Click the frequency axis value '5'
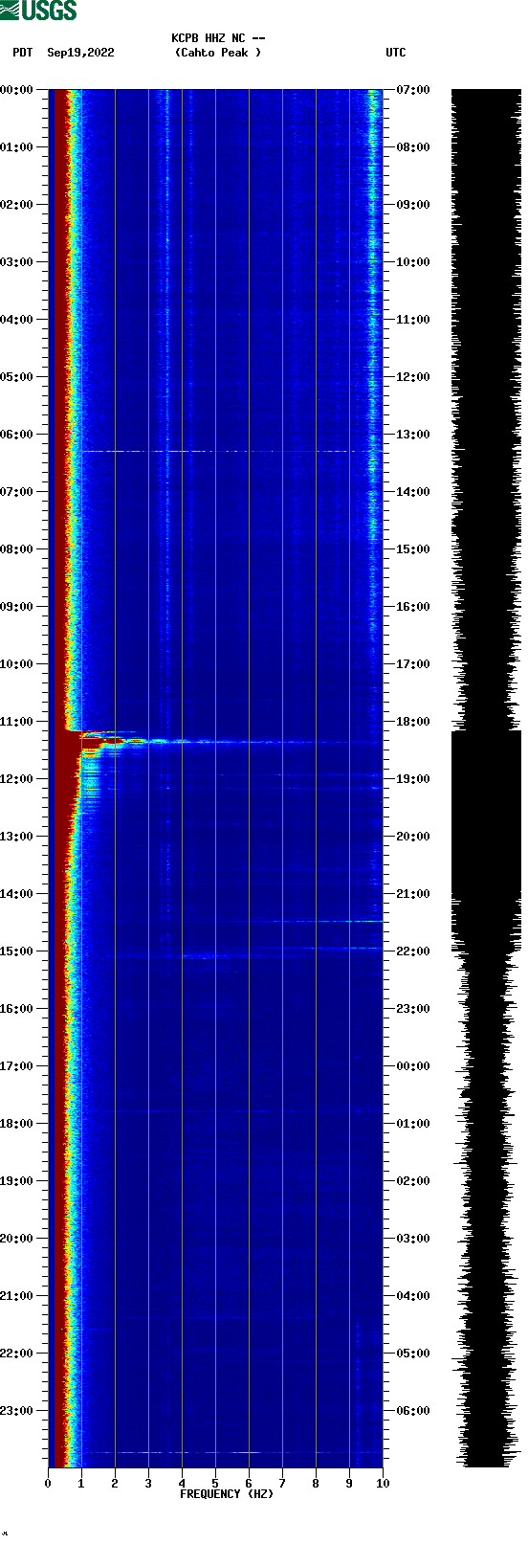Viewport: 528px width, 1544px height. (215, 1484)
